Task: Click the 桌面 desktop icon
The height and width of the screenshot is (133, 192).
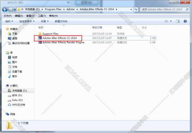Action: tap(9, 38)
